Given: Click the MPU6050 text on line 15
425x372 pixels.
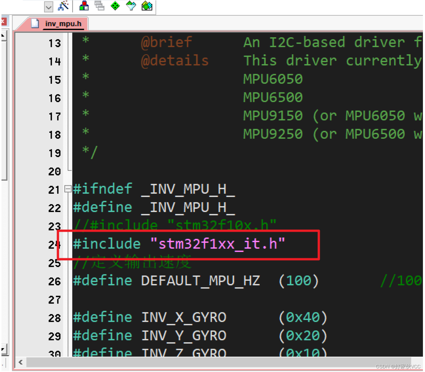Looking at the screenshot, I should (x=273, y=79).
